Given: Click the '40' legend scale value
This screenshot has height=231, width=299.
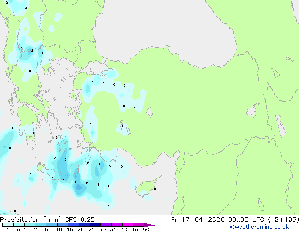Looking at the screenshot, I should tap(124, 229).
